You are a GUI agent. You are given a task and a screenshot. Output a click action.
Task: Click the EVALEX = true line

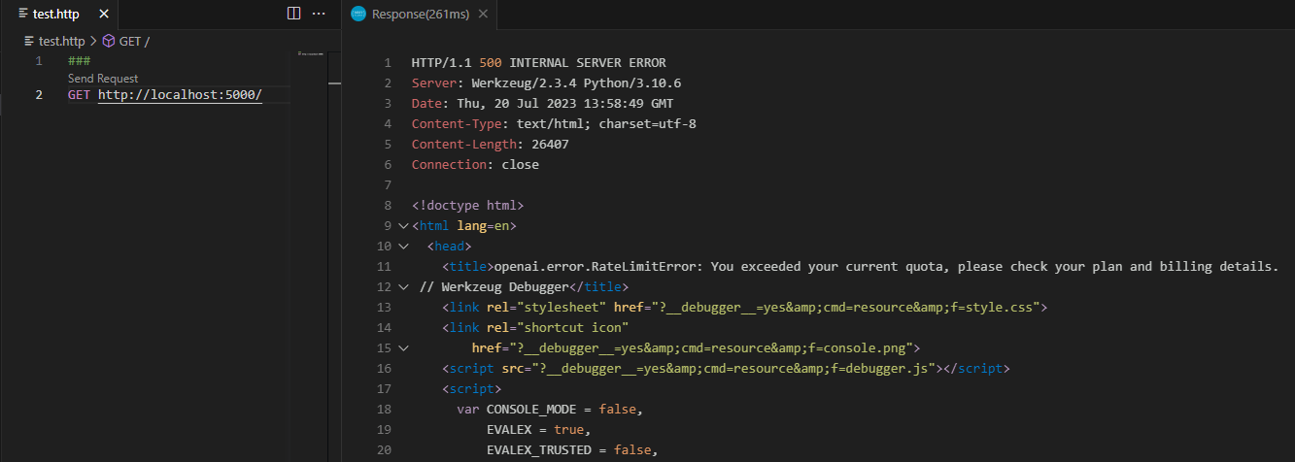538,430
